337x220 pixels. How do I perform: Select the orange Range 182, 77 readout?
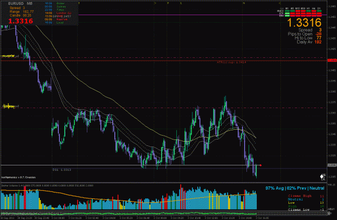click(22, 12)
